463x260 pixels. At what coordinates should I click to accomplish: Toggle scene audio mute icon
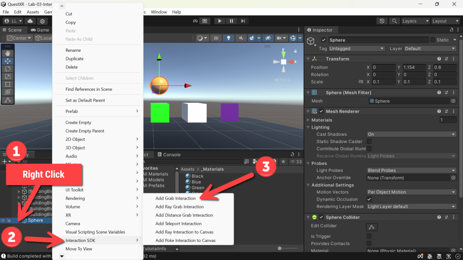click(x=241, y=38)
